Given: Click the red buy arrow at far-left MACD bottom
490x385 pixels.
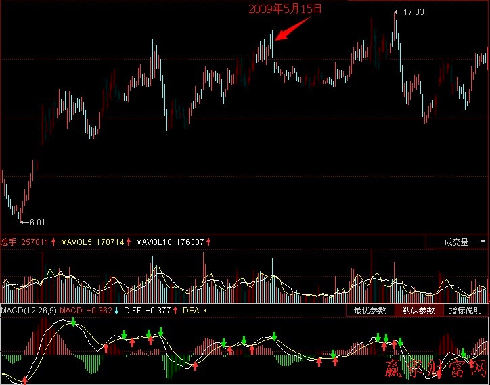Looking at the screenshot, I should click(24, 380).
